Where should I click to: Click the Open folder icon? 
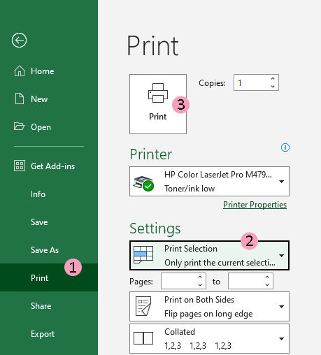tap(19, 126)
